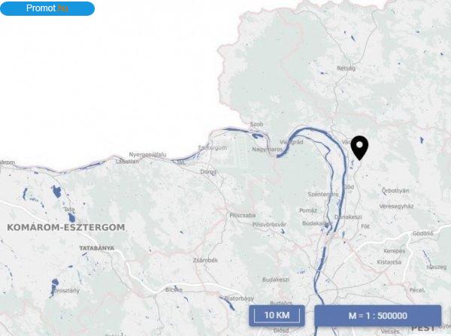The image size is (451, 336).
Task: Select the Dorog town label
Action: 208,172
